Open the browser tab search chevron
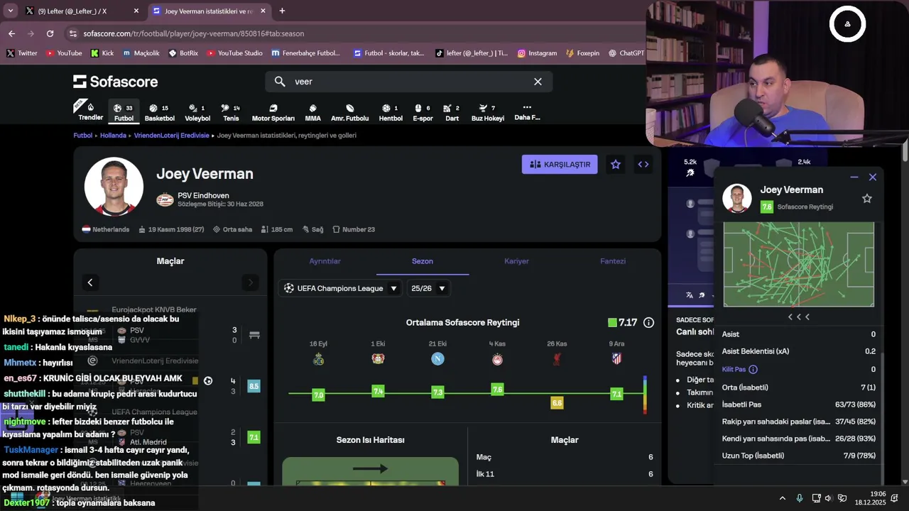The width and height of the screenshot is (909, 511). pyautogui.click(x=10, y=11)
